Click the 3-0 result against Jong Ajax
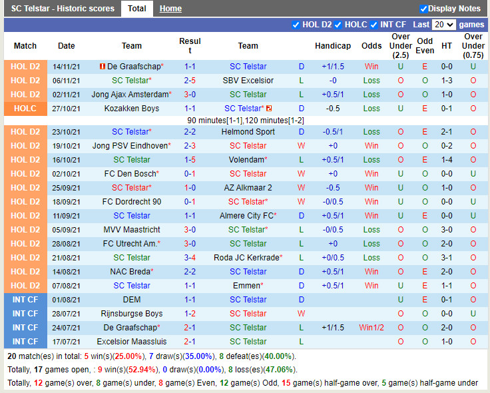 coord(190,95)
